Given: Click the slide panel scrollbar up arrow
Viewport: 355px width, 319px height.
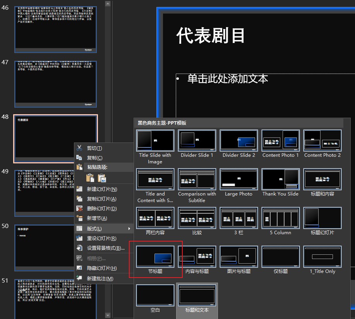Looking at the screenshot, I should coord(108,3).
